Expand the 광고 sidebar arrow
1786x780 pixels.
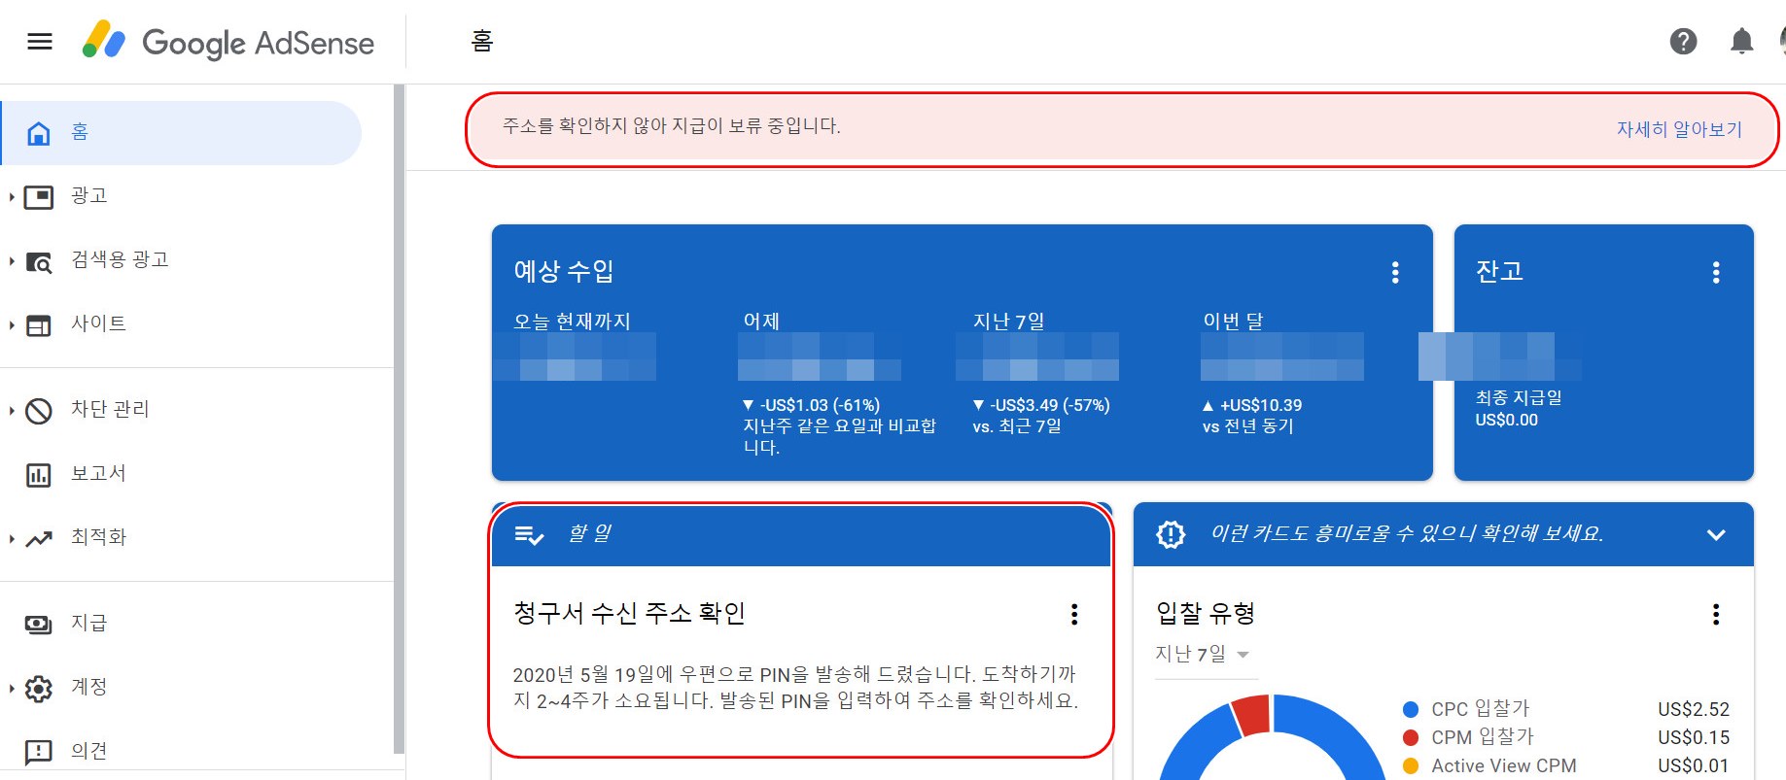click(12, 197)
